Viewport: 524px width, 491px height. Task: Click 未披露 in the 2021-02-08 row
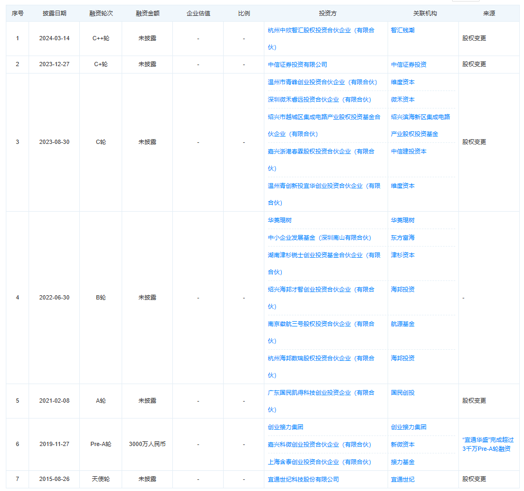click(148, 401)
